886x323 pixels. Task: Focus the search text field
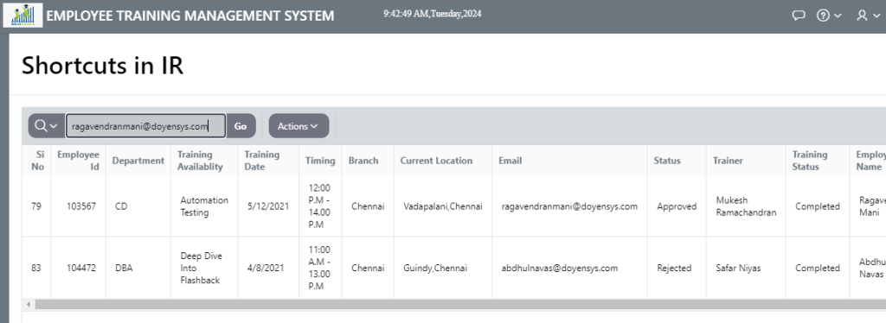click(x=145, y=126)
